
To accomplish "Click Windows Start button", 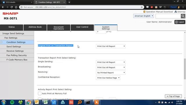I will pyautogui.click(x=3, y=102).
